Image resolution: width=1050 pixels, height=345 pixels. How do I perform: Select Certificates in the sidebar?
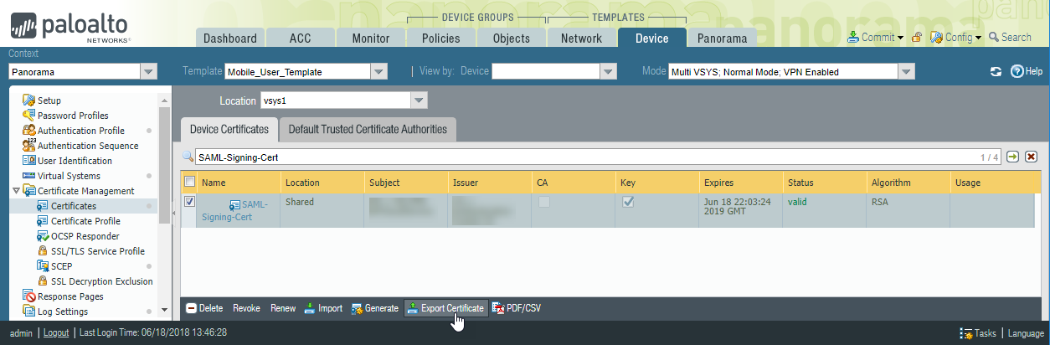[x=73, y=206]
